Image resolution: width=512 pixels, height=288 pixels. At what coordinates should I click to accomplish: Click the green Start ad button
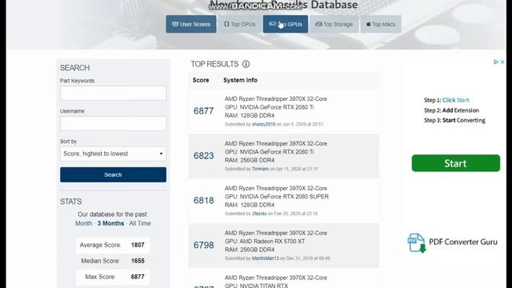pos(456,163)
